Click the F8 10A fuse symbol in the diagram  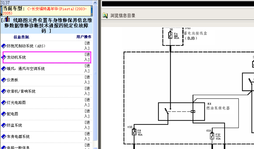pyautogui.click(x=134, y=132)
